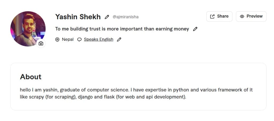Open profile Preview
The height and width of the screenshot is (121, 274).
(x=251, y=16)
